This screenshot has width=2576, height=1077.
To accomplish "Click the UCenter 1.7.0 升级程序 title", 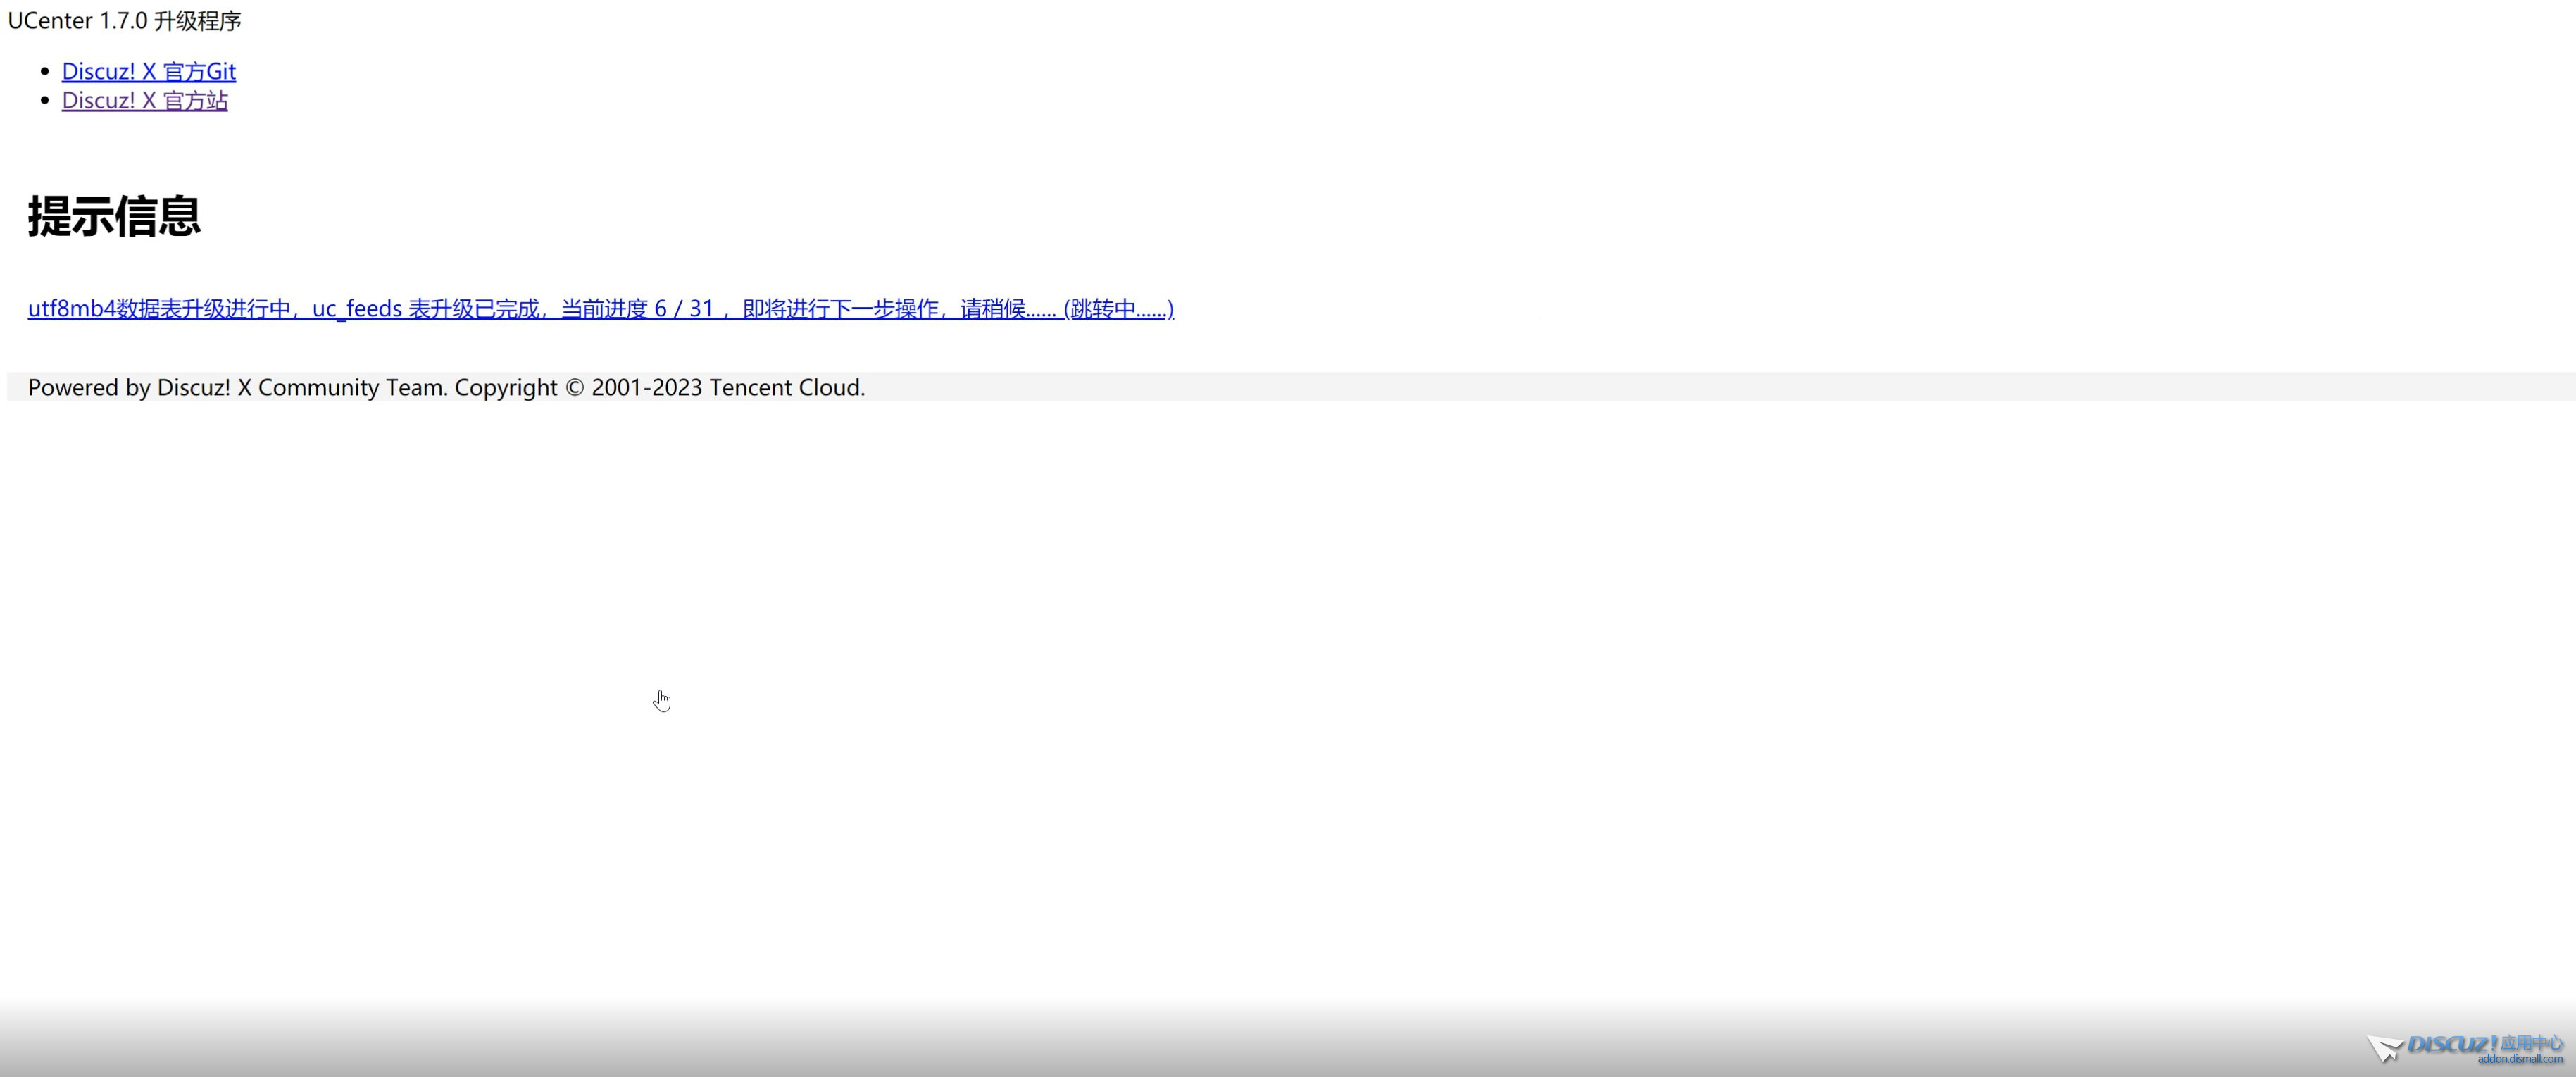I will pos(124,21).
